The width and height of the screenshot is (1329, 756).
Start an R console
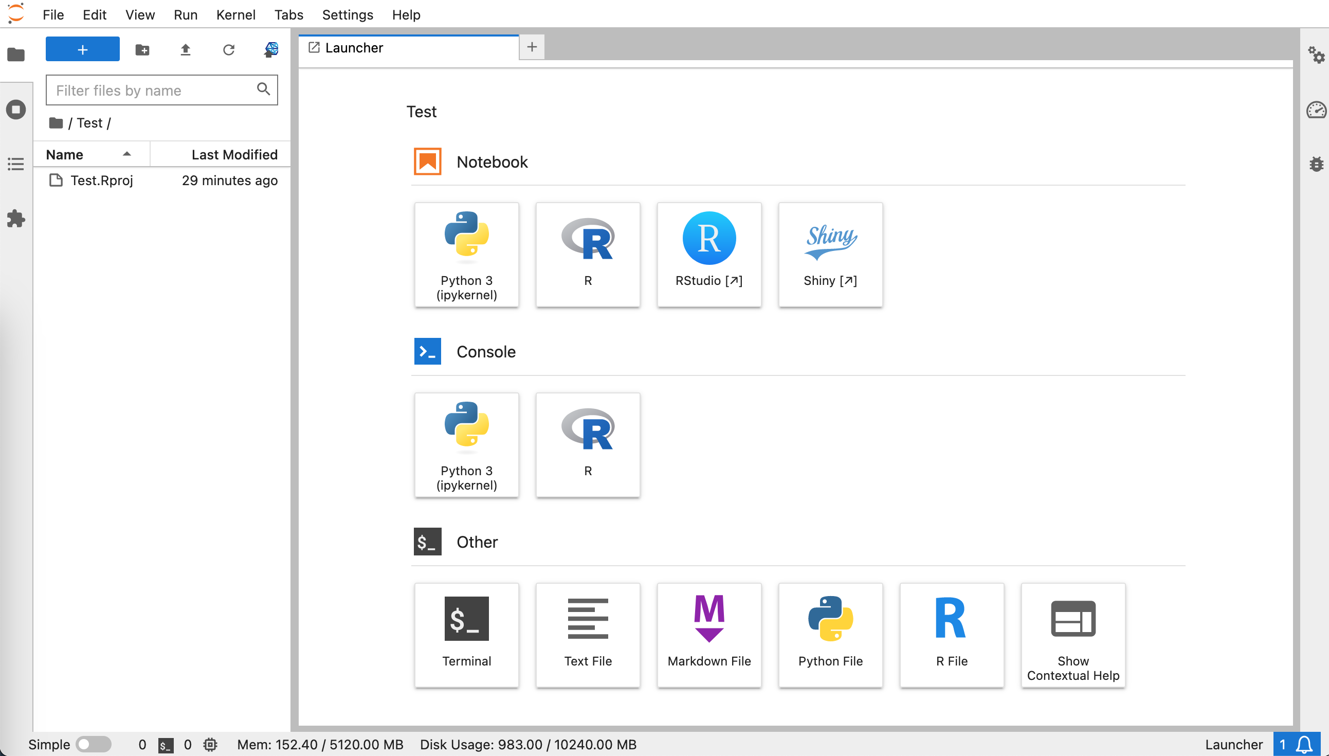coord(588,445)
